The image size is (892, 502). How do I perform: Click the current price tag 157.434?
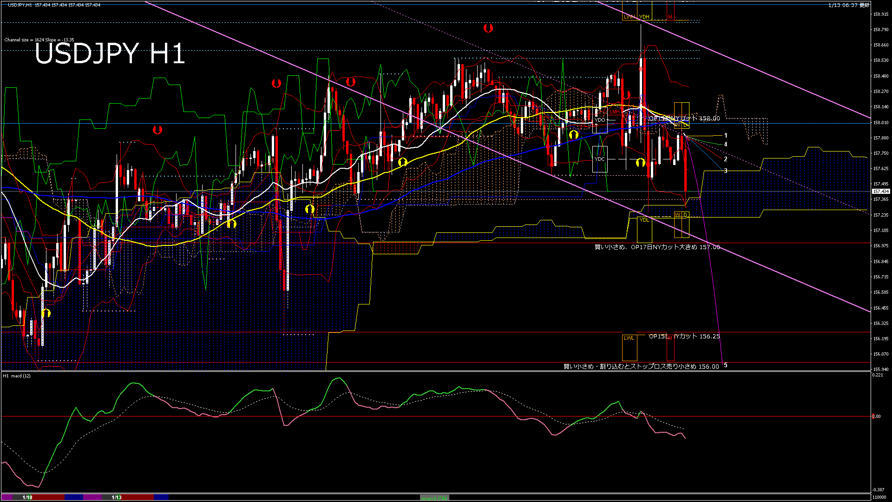click(880, 192)
